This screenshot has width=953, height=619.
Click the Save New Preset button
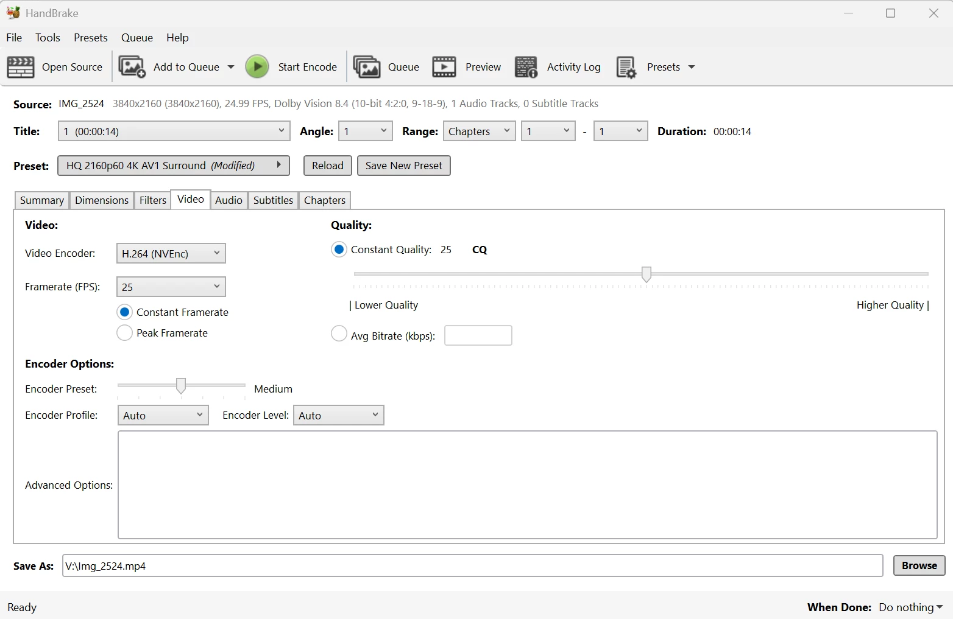pos(404,166)
